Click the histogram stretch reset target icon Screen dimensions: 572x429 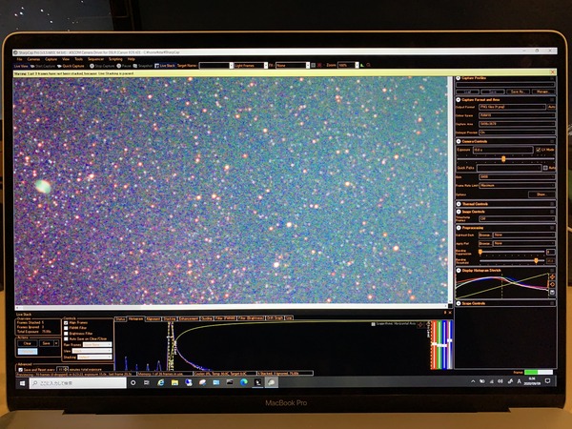(x=552, y=284)
